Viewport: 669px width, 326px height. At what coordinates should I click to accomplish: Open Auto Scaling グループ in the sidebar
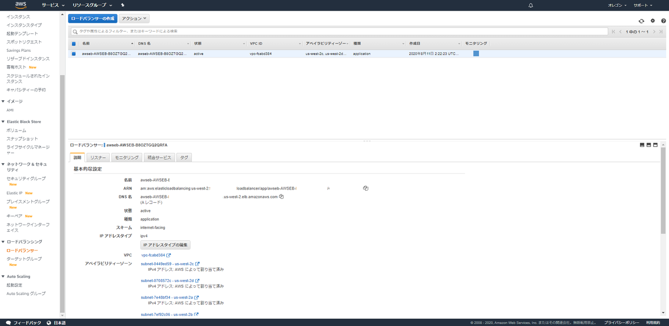tap(26, 293)
